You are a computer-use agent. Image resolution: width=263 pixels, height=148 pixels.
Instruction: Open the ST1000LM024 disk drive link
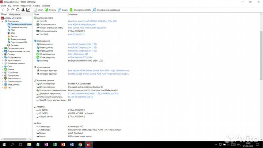pyautogui.click(x=93, y=94)
